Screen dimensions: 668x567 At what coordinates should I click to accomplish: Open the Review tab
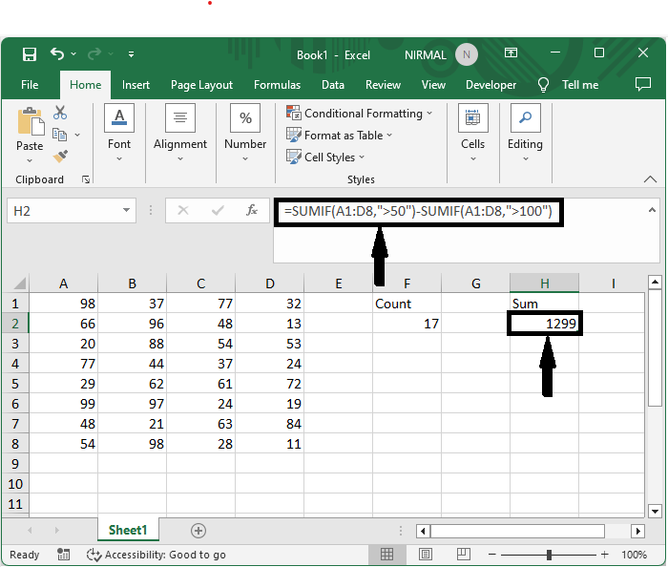click(x=383, y=85)
